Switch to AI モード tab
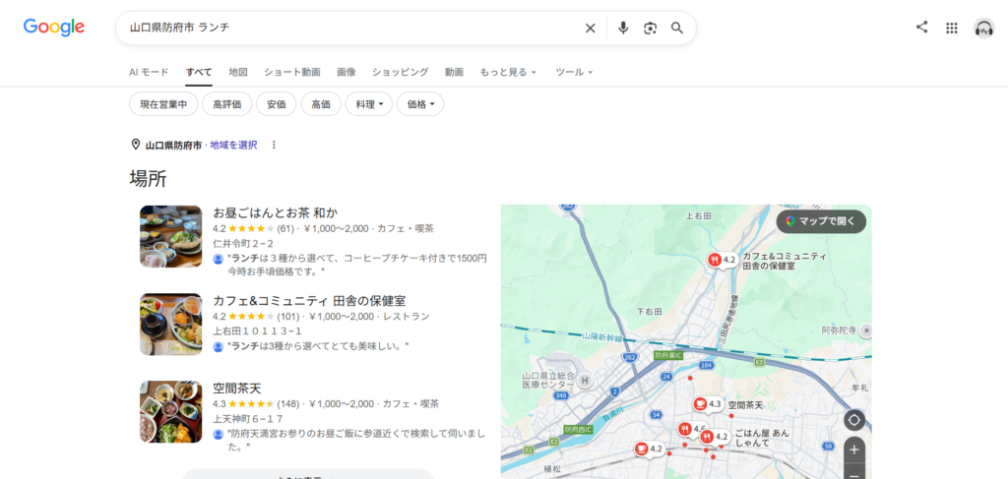This screenshot has width=1008, height=479. [x=149, y=72]
